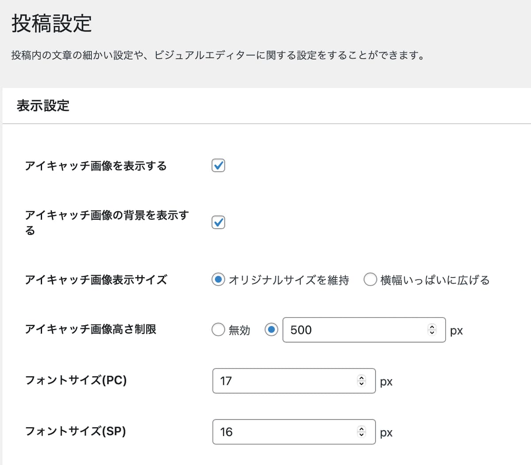Select 無効 radio for height limit
Image resolution: width=531 pixels, height=465 pixels.
(218, 330)
